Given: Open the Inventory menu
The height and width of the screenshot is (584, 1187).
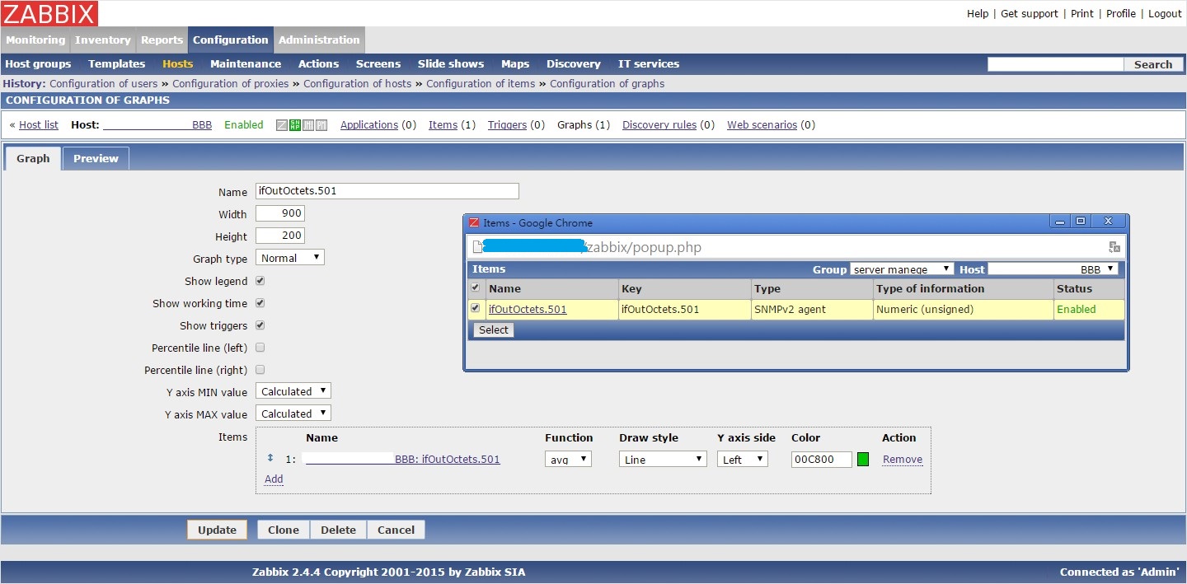Looking at the screenshot, I should pos(103,40).
